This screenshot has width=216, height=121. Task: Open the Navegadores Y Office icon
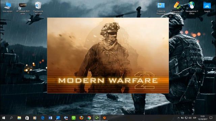[x=192, y=8]
